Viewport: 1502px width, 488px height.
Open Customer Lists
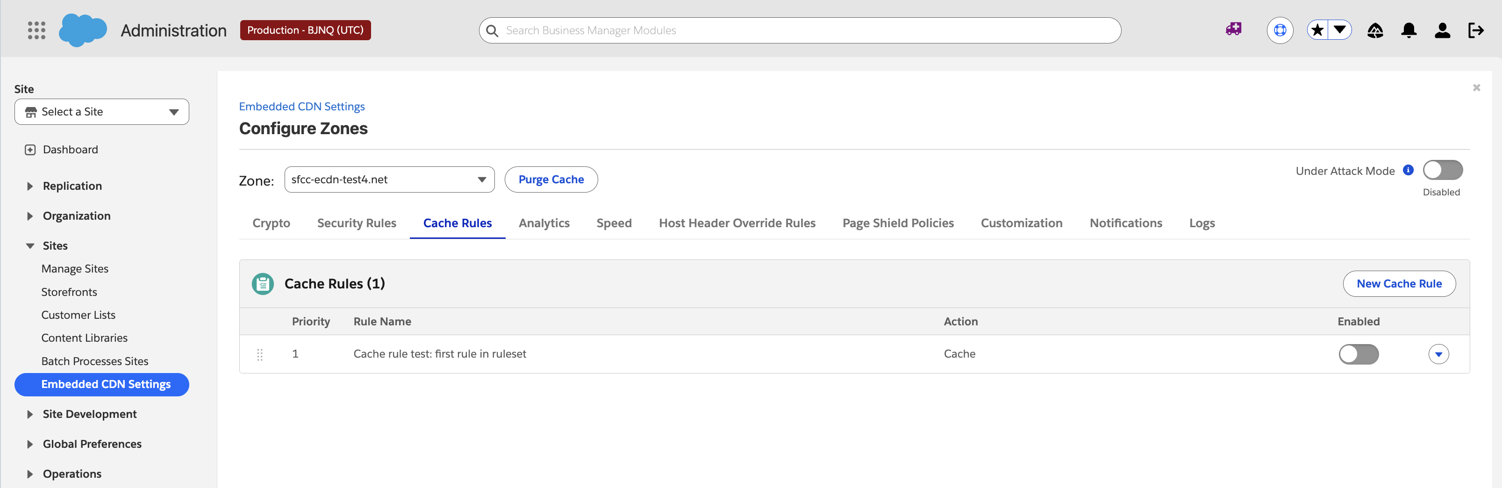[x=78, y=315]
